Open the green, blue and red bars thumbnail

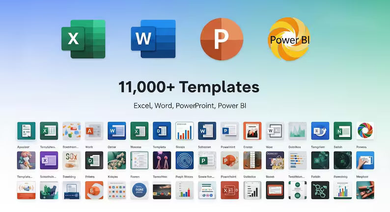185,190
